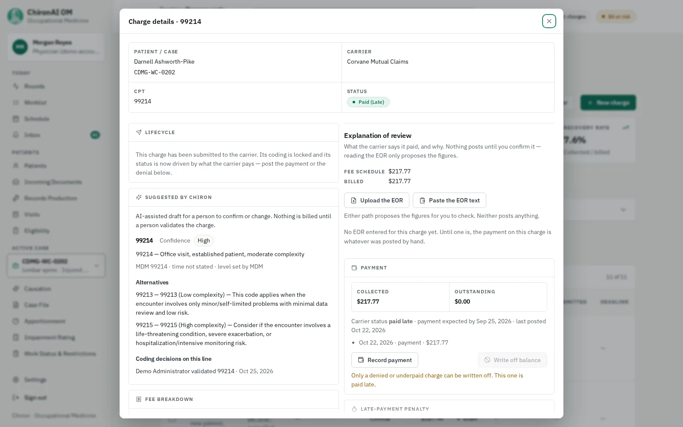
Task: Click the Morgan Reyes avatar in the background sidebar
Action: pos(20,47)
